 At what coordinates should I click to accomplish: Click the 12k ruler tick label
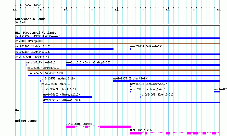(x=66, y=10)
